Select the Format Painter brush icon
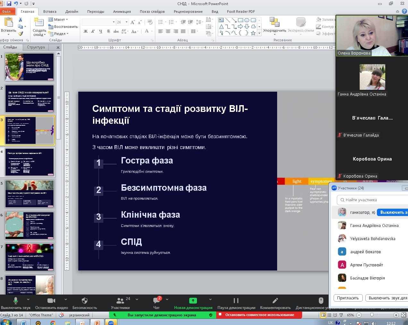The width and height of the screenshot is (408, 325). click(21, 33)
